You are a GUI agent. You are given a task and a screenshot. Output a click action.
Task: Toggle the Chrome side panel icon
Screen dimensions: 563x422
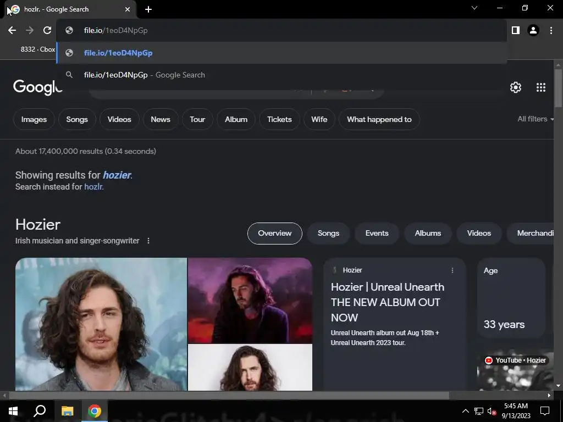(516, 31)
